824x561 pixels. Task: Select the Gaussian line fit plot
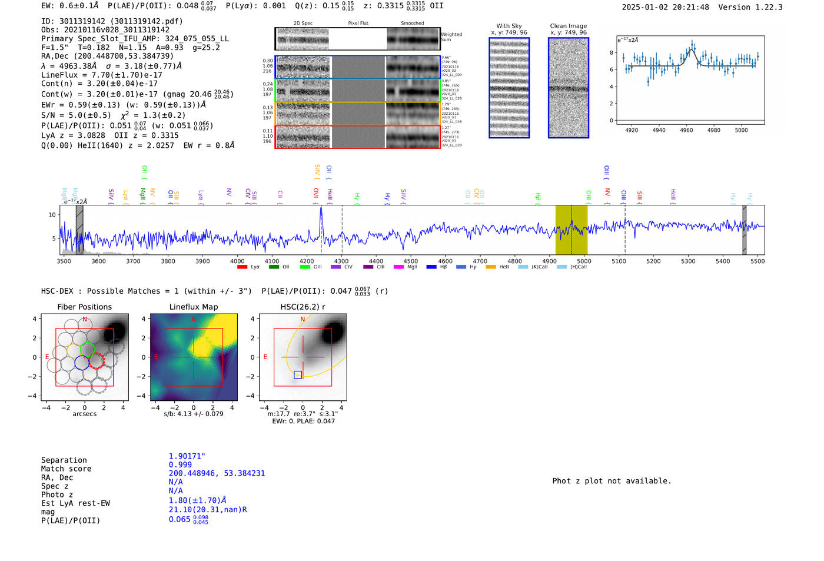pos(690,80)
